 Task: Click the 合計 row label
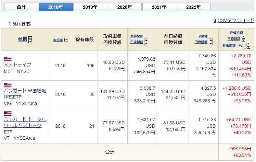tap(110, 152)
